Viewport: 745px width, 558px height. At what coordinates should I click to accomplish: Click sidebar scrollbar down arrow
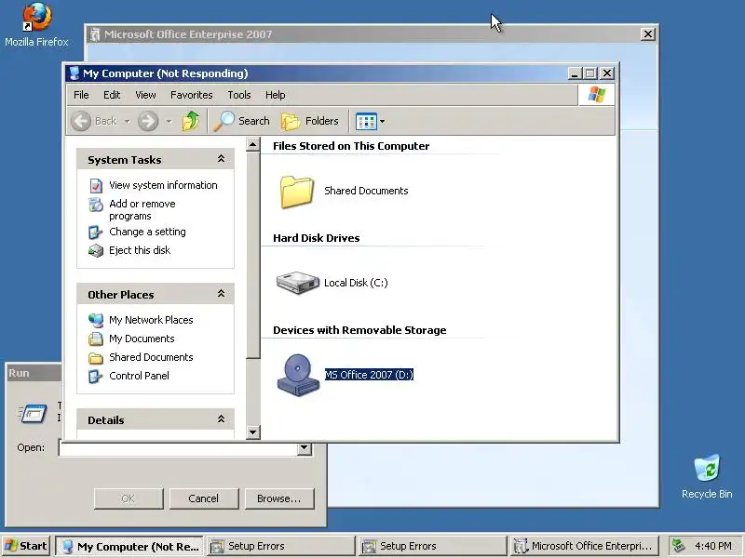tap(252, 432)
